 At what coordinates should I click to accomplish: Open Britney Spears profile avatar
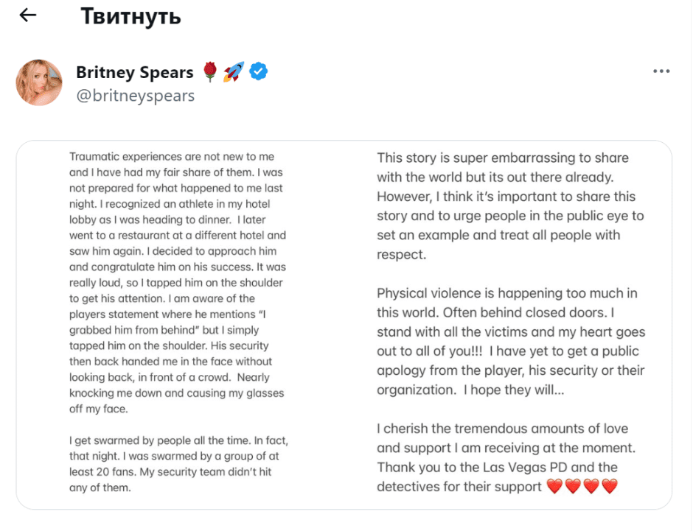pyautogui.click(x=39, y=82)
